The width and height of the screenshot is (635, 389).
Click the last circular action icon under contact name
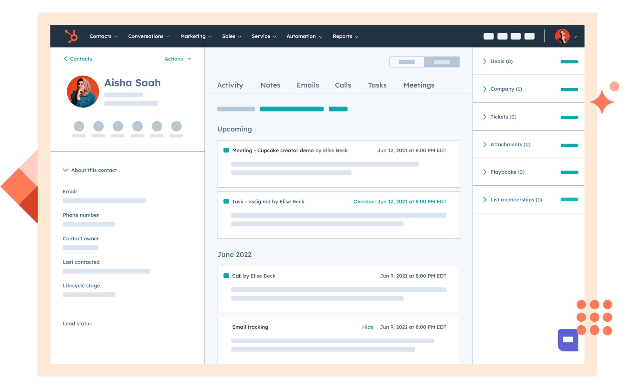point(177,126)
